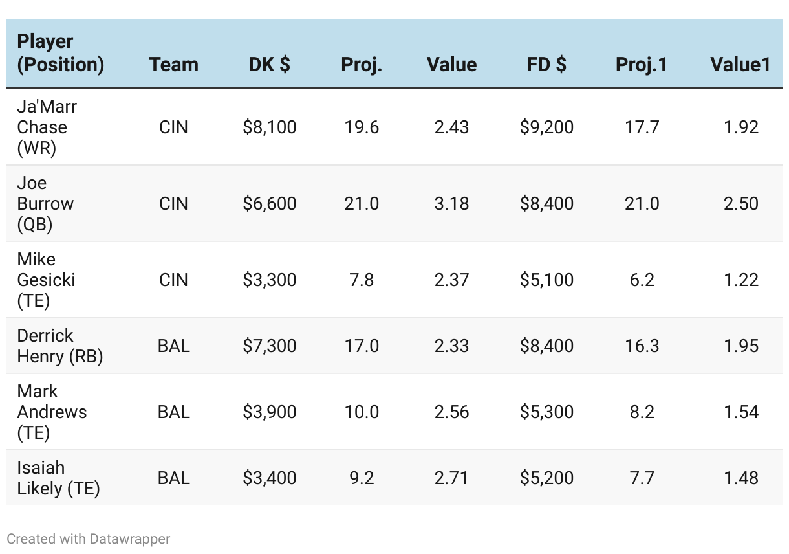
Task: Click the FD $ column header
Action: tap(546, 65)
